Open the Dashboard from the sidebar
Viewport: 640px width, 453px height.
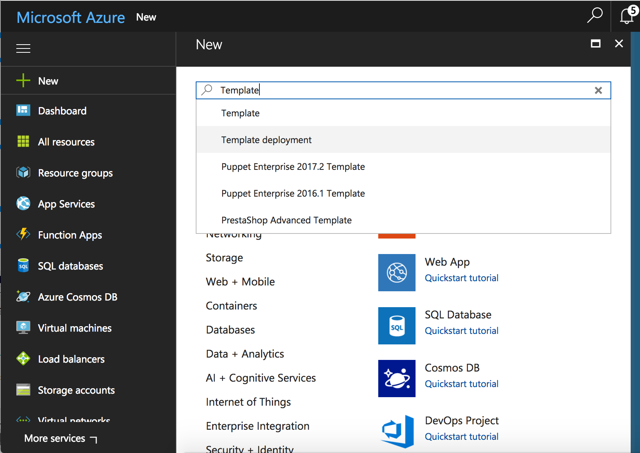tap(62, 111)
